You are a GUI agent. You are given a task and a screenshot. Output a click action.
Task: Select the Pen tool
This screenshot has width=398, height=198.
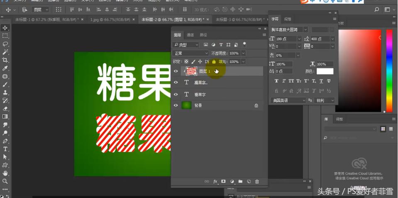click(x=5, y=141)
